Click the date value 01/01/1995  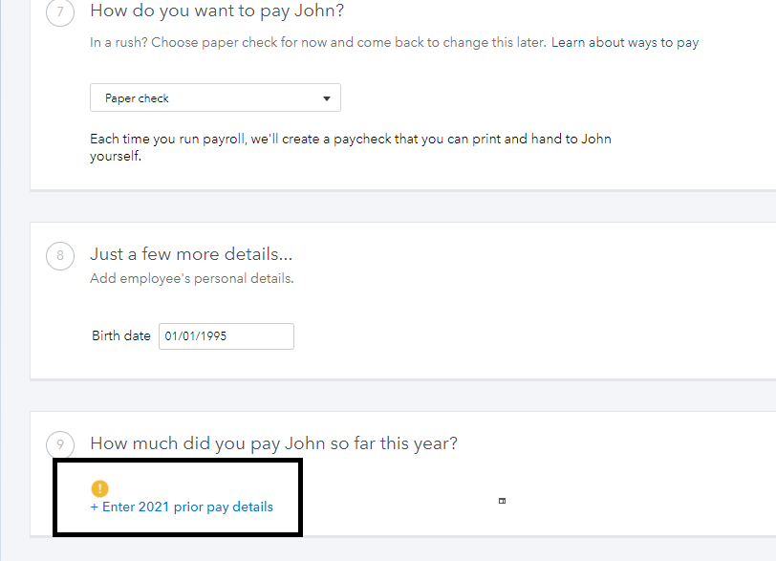[196, 336]
